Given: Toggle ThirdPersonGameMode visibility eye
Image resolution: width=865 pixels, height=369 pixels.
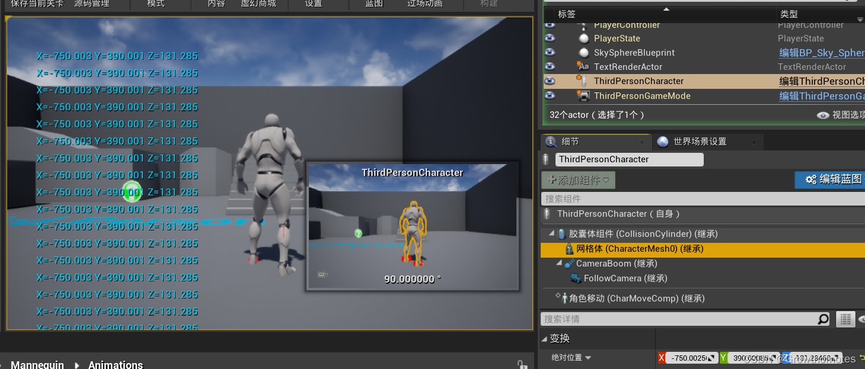Looking at the screenshot, I should pyautogui.click(x=550, y=95).
